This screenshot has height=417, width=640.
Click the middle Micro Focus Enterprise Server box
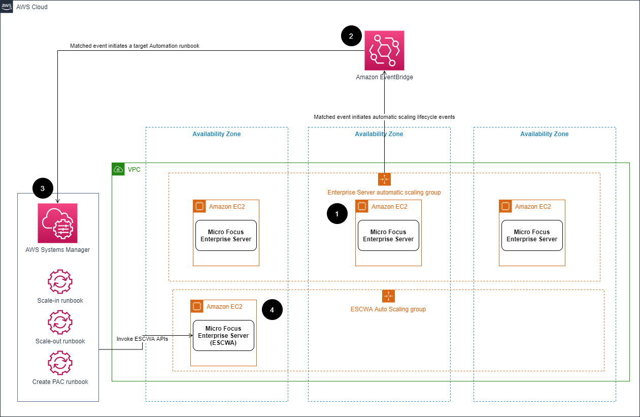click(x=388, y=235)
